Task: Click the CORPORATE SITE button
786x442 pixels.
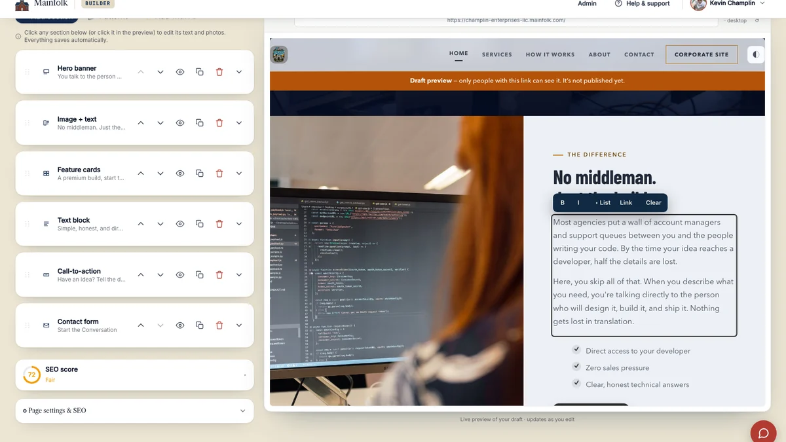Action: (702, 54)
